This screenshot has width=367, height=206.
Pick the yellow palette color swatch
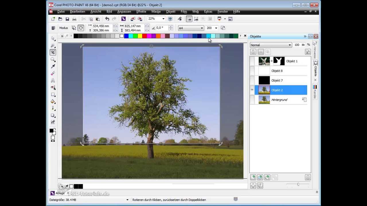point(140,36)
